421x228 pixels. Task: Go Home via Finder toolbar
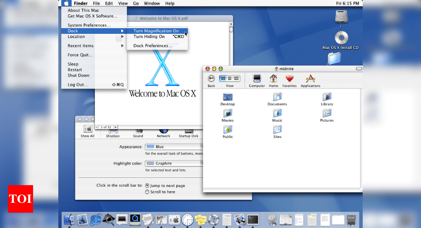[x=273, y=81]
